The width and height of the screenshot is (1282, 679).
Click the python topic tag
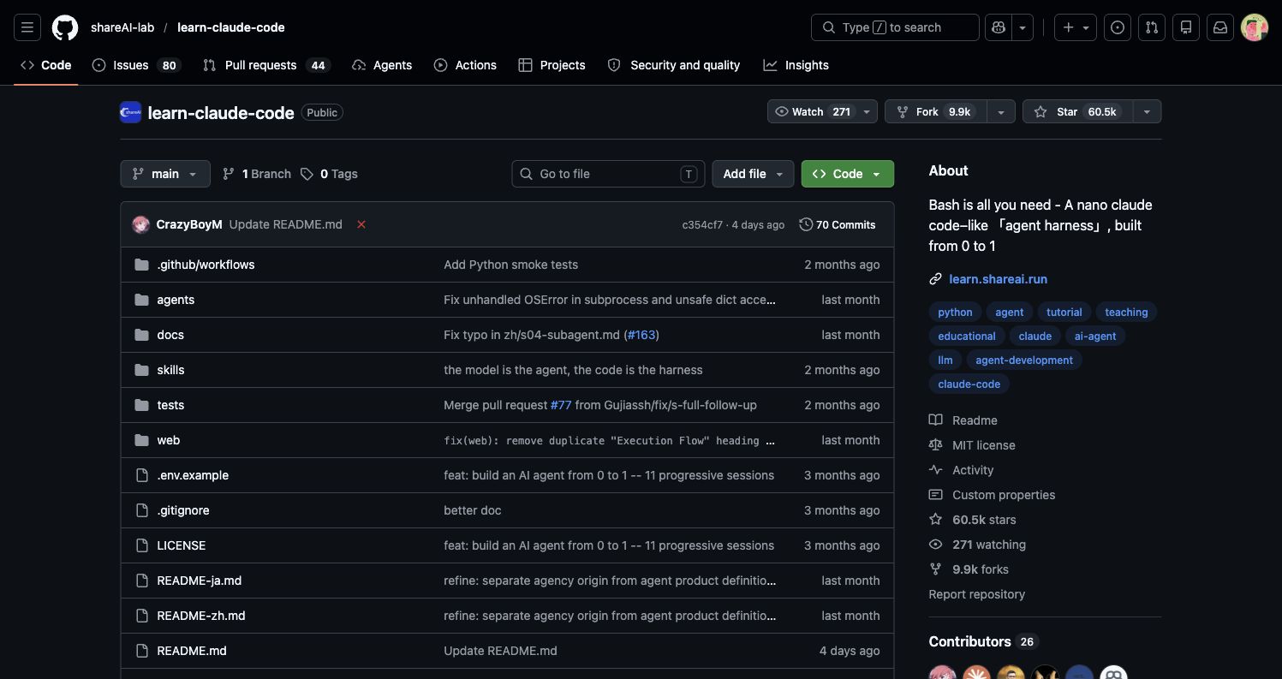coord(955,313)
